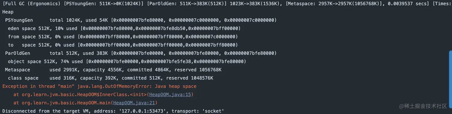Click the from space 512K, 0% used line
452x114 pixels.
[x=123, y=37]
